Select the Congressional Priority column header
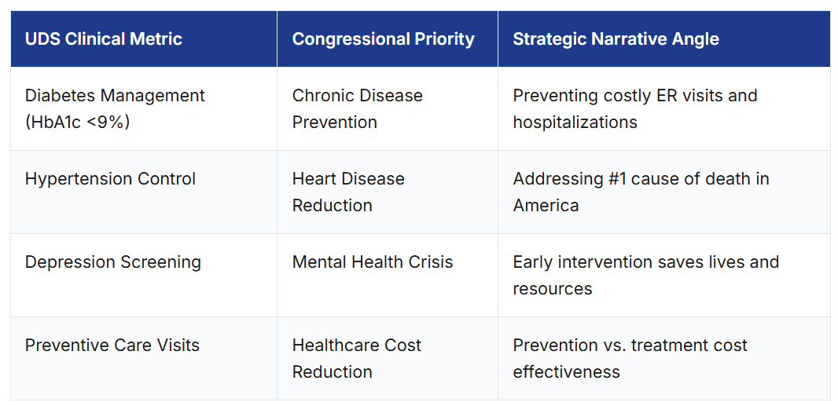The image size is (838, 406). point(383,39)
